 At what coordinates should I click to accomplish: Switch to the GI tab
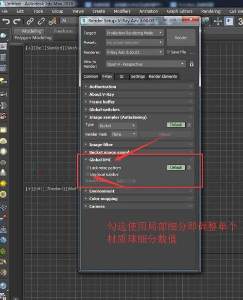pyautogui.click(x=121, y=76)
